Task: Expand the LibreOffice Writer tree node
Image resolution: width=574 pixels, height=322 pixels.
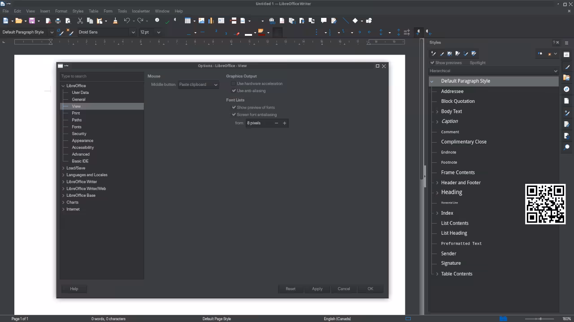Action: (x=63, y=182)
